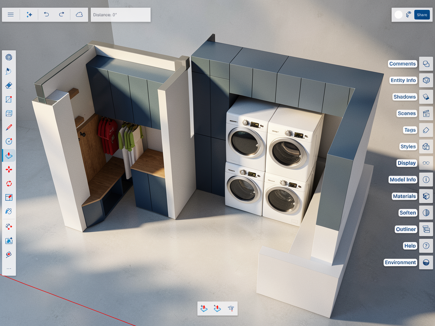Toggle the follow-viewer eye cursor icon
This screenshot has width=435, height=326.
point(409,15)
